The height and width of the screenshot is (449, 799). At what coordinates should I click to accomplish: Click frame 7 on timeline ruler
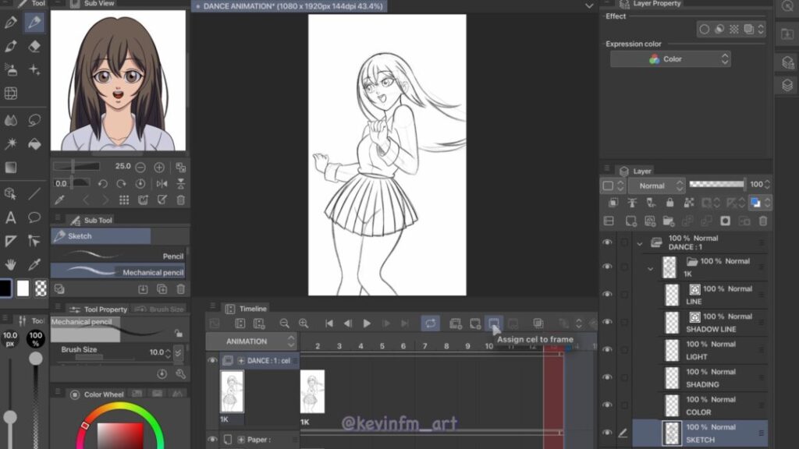tap(424, 345)
